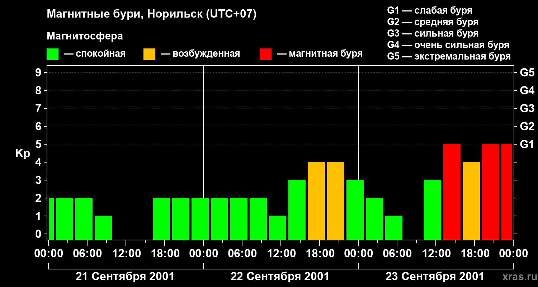Click the first red Kp 5 bar on 23 September
This screenshot has width=538, height=287.
[x=452, y=192]
